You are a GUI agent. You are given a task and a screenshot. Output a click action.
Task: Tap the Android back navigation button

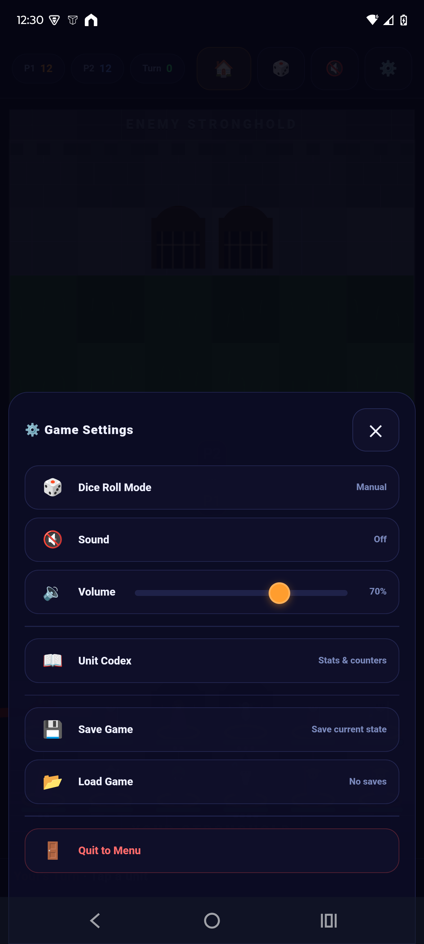click(x=95, y=920)
